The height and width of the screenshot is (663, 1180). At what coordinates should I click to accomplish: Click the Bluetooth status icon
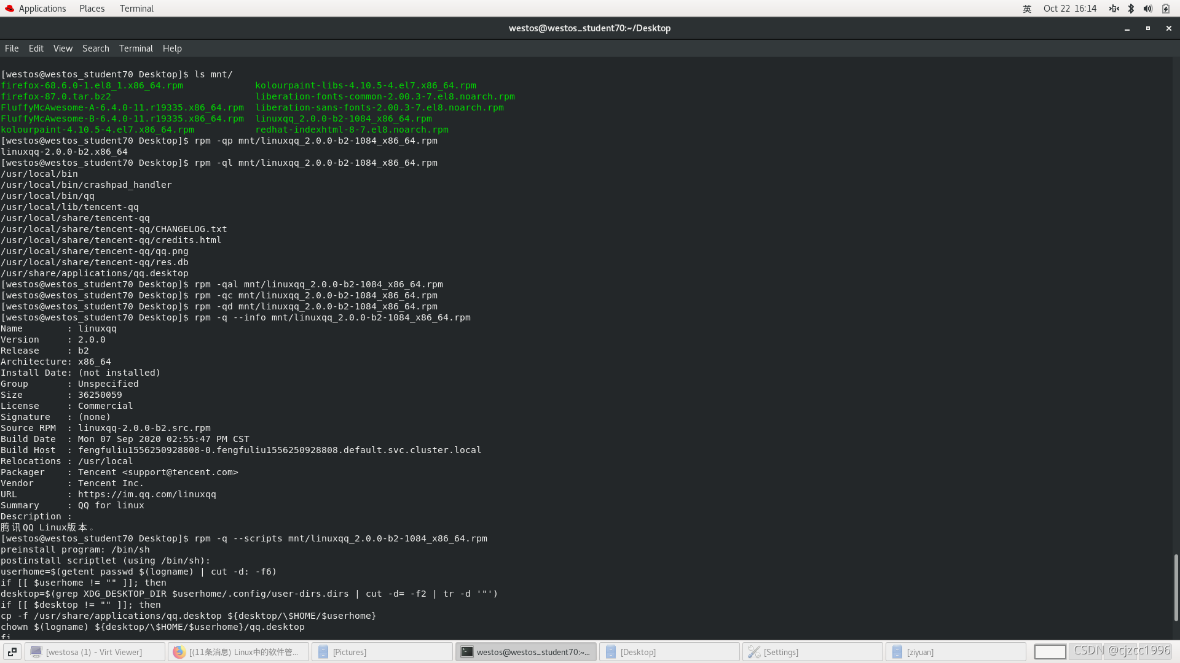tap(1131, 9)
